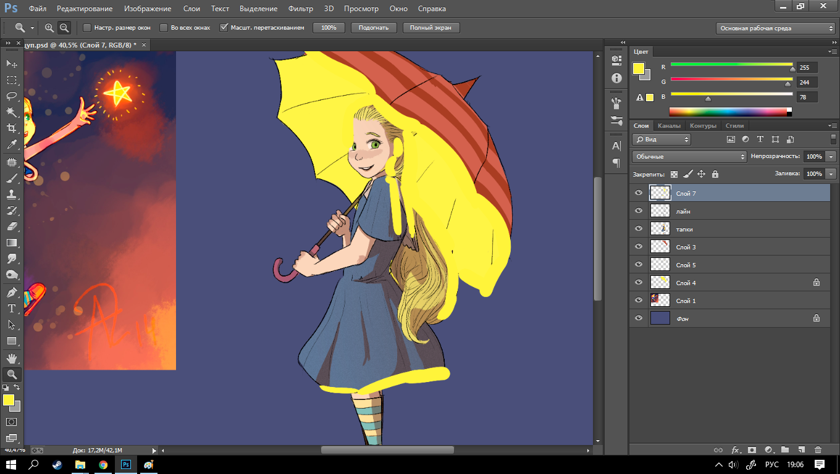Screen dimensions: 840x474
Task: Click the 'Полный экран' button
Action: [430, 28]
